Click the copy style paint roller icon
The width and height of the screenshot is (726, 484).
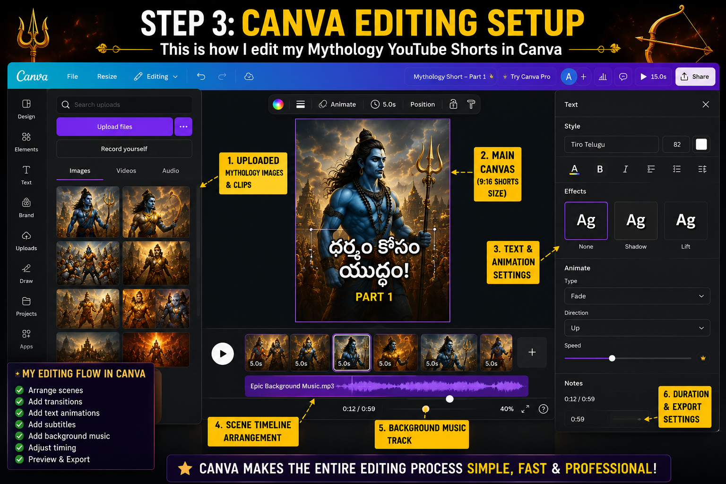[x=471, y=104]
